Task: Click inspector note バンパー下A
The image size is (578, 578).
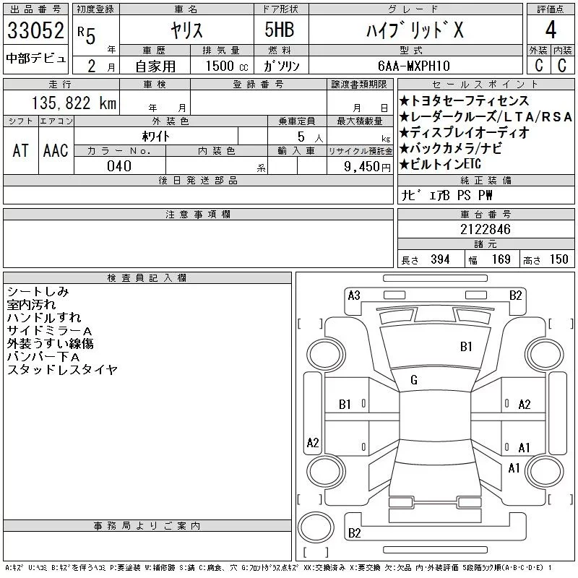Action: point(43,356)
